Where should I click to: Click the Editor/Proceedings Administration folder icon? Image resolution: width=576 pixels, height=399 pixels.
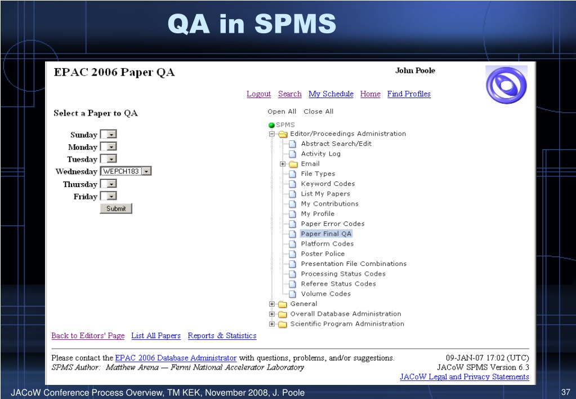point(283,134)
